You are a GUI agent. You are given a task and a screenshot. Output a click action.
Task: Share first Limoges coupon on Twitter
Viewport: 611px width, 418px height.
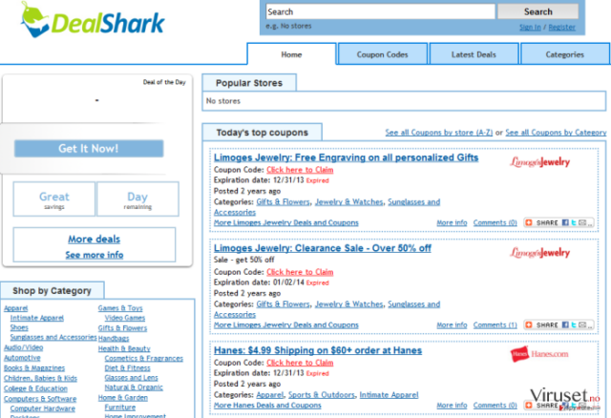coord(574,222)
